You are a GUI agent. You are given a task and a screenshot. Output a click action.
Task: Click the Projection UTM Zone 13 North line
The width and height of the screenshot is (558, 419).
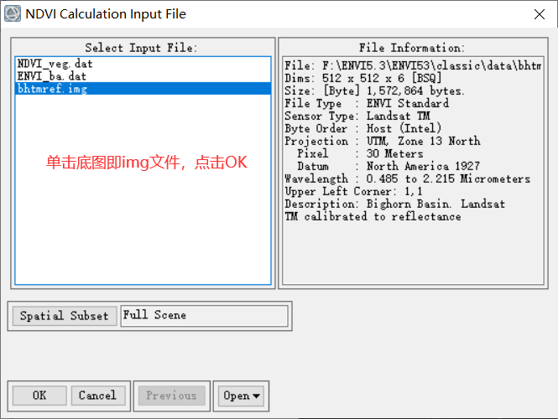[383, 141]
